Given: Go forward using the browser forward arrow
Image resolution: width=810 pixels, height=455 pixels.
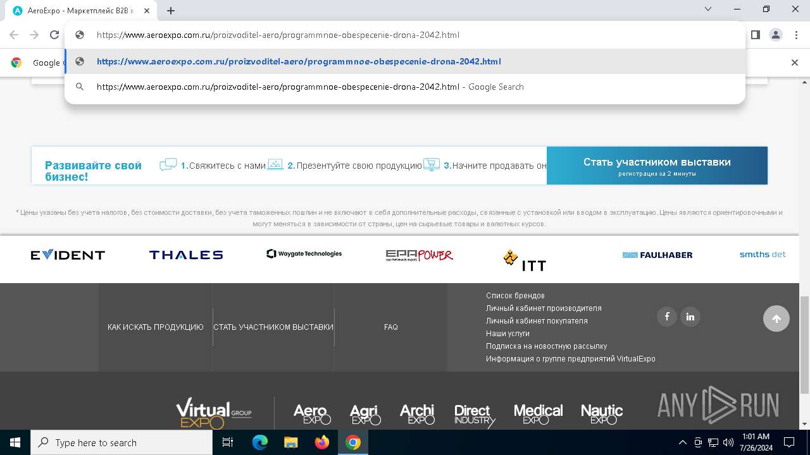Looking at the screenshot, I should click(34, 35).
